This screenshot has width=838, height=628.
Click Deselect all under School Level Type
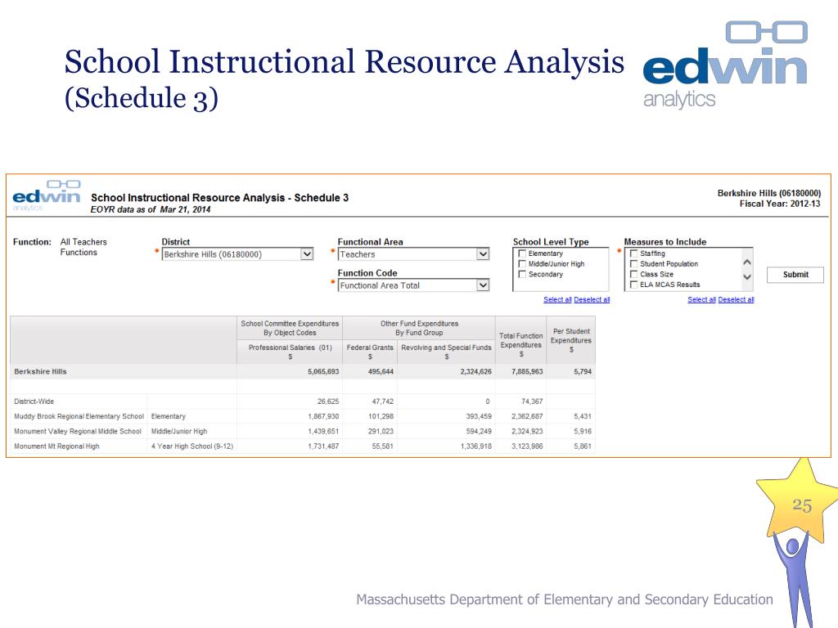(x=592, y=299)
